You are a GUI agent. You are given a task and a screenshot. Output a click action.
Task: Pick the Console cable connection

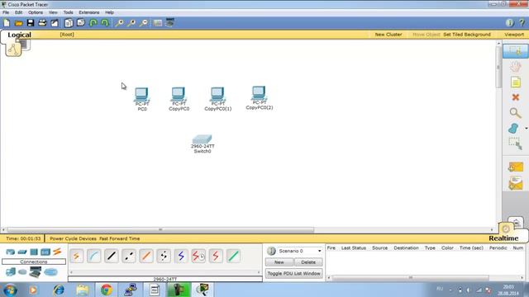coord(93,257)
